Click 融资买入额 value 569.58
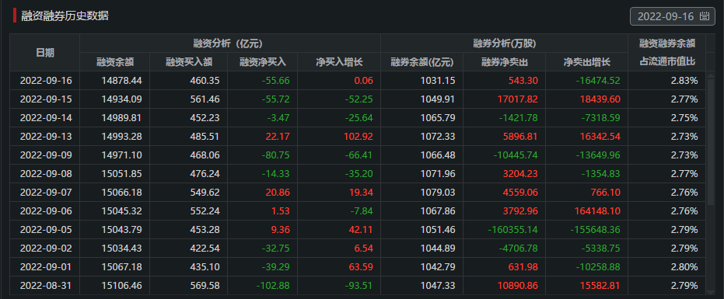 [x=205, y=286]
